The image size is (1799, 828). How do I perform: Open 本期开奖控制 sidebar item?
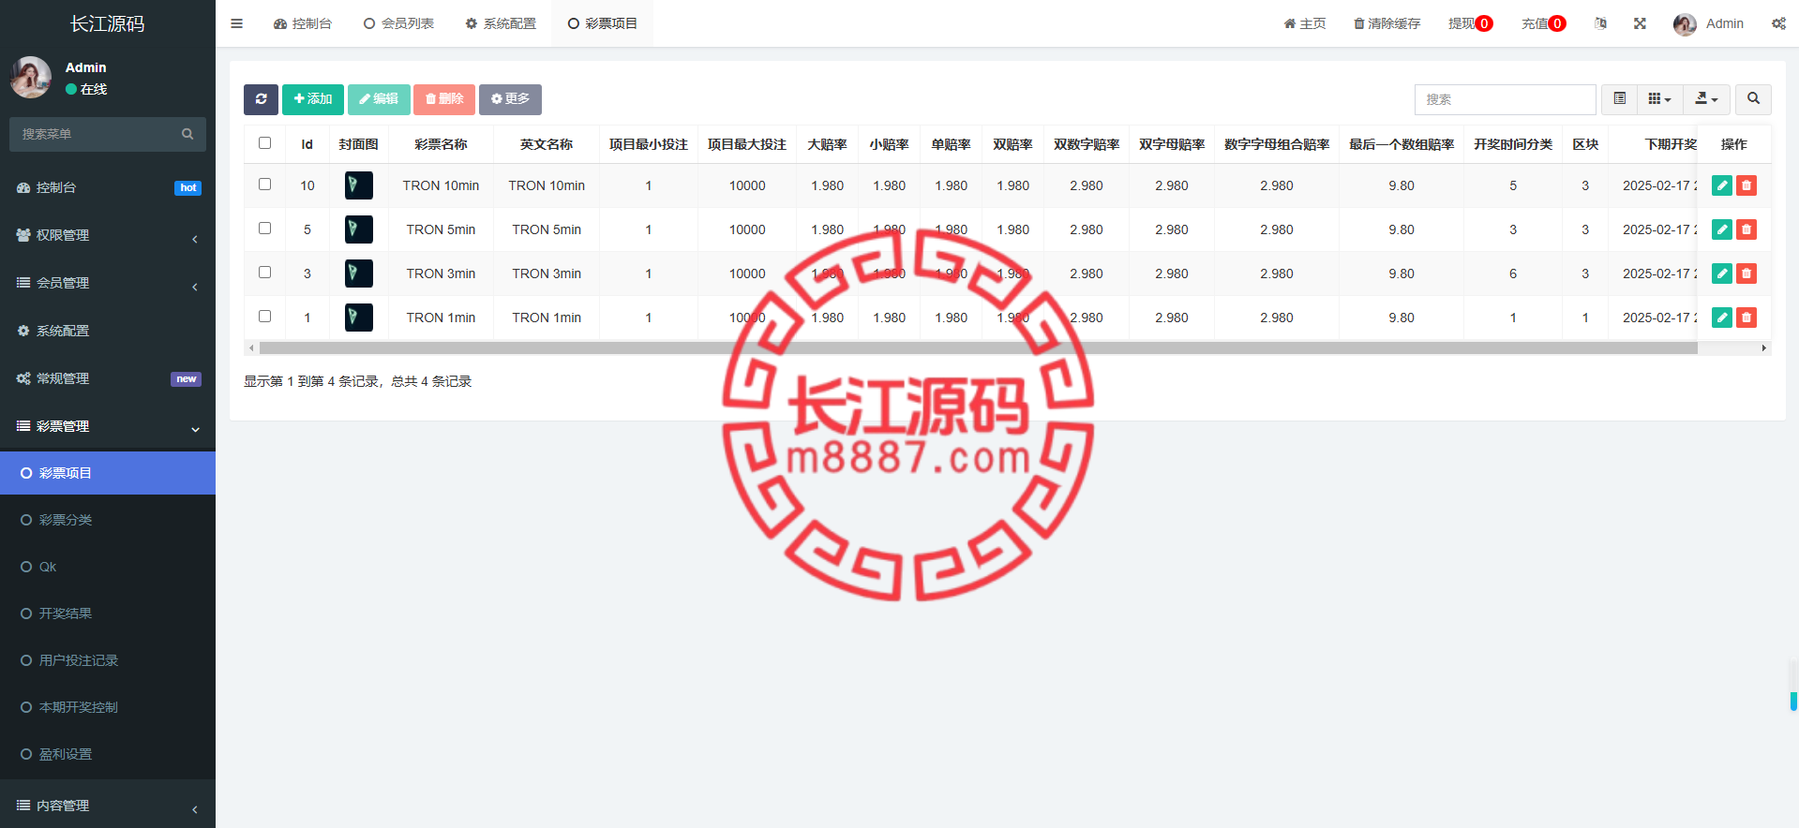108,707
